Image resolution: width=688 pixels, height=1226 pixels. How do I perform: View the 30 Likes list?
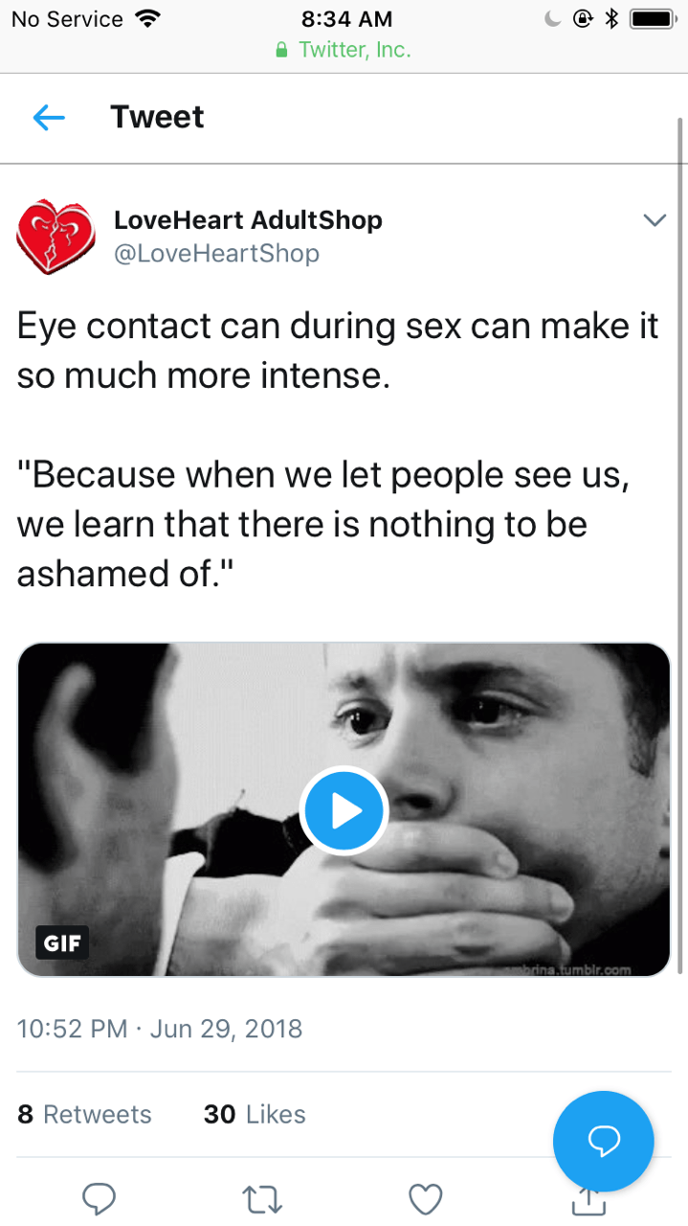[255, 1114]
